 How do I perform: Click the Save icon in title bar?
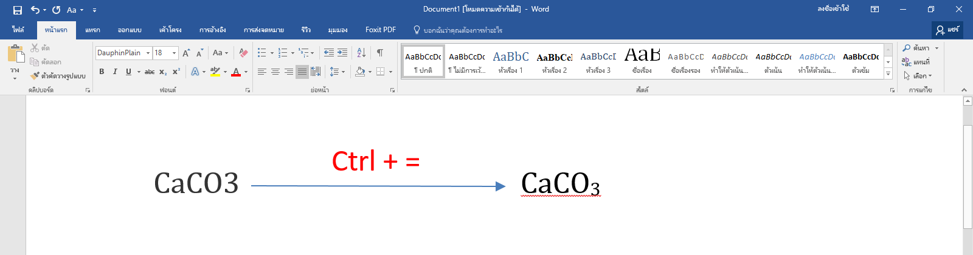[x=18, y=10]
